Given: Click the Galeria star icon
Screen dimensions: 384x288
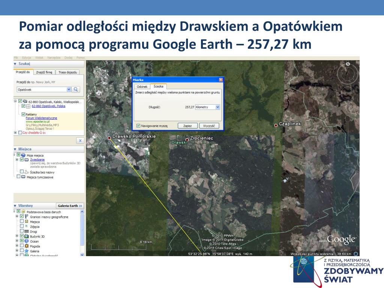Looking at the screenshot, I should (x=27, y=251).
